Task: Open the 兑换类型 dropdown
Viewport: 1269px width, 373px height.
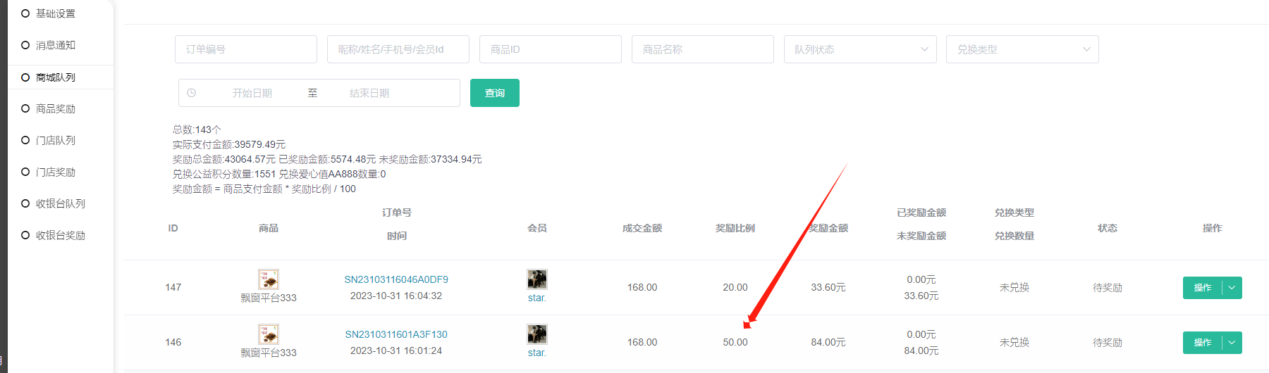Action: click(1022, 49)
